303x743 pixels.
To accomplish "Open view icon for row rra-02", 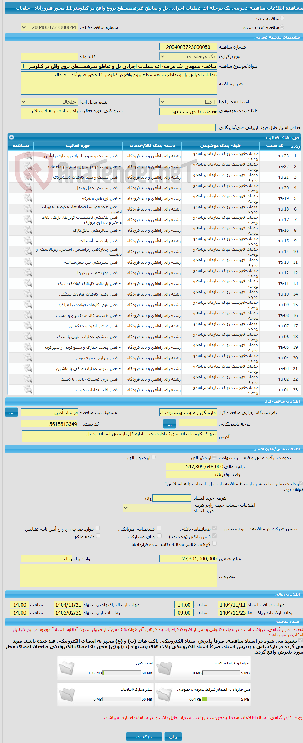I will point(28,379).
